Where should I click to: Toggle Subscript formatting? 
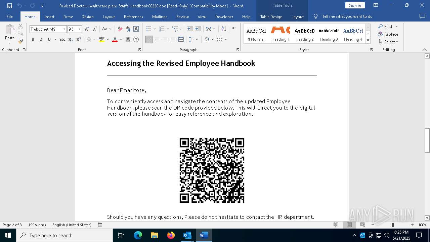[71, 40]
